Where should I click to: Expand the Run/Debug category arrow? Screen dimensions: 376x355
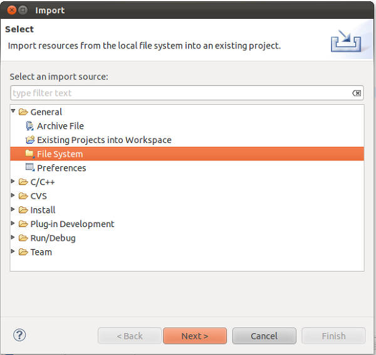click(x=13, y=237)
